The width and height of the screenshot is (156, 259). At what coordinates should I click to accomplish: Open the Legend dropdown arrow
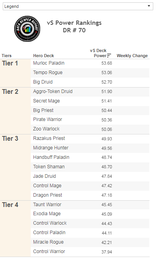(149, 6)
